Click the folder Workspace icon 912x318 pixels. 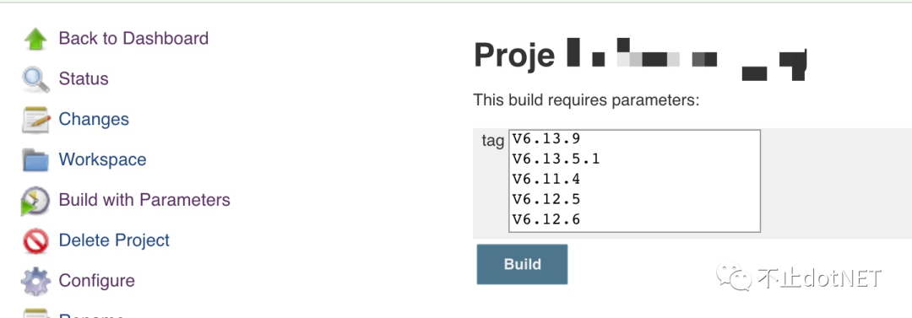click(35, 160)
